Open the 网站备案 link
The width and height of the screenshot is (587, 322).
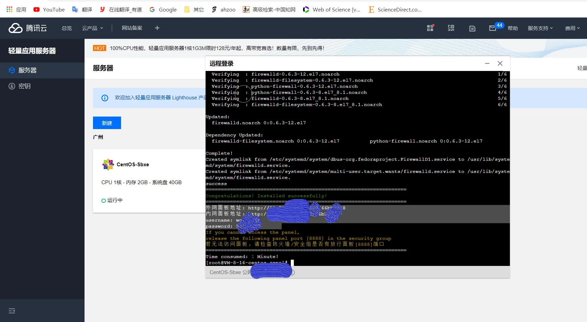pyautogui.click(x=132, y=28)
